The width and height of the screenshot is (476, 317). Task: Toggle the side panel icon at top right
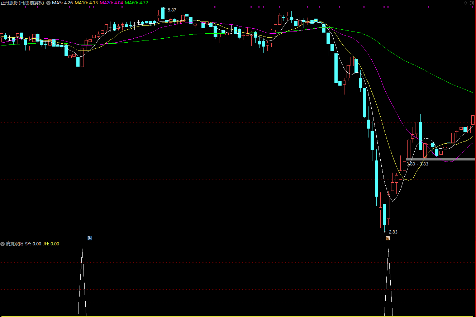(472, 3)
